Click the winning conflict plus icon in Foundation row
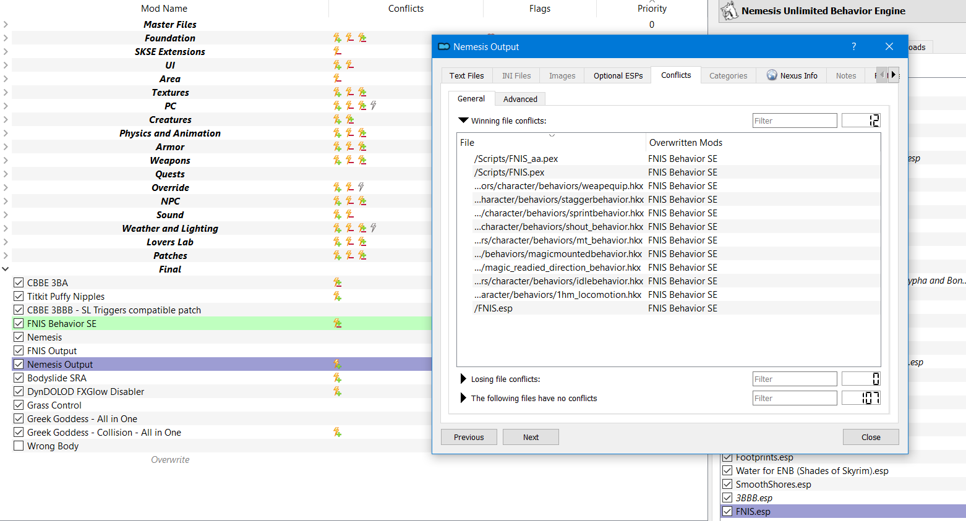The image size is (966, 521). [x=337, y=38]
